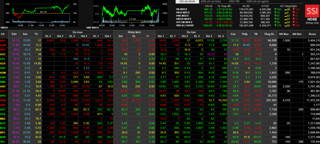
Task: Click the red down arrow in VNX-ALLSHARE row
Action: (x=293, y=25)
